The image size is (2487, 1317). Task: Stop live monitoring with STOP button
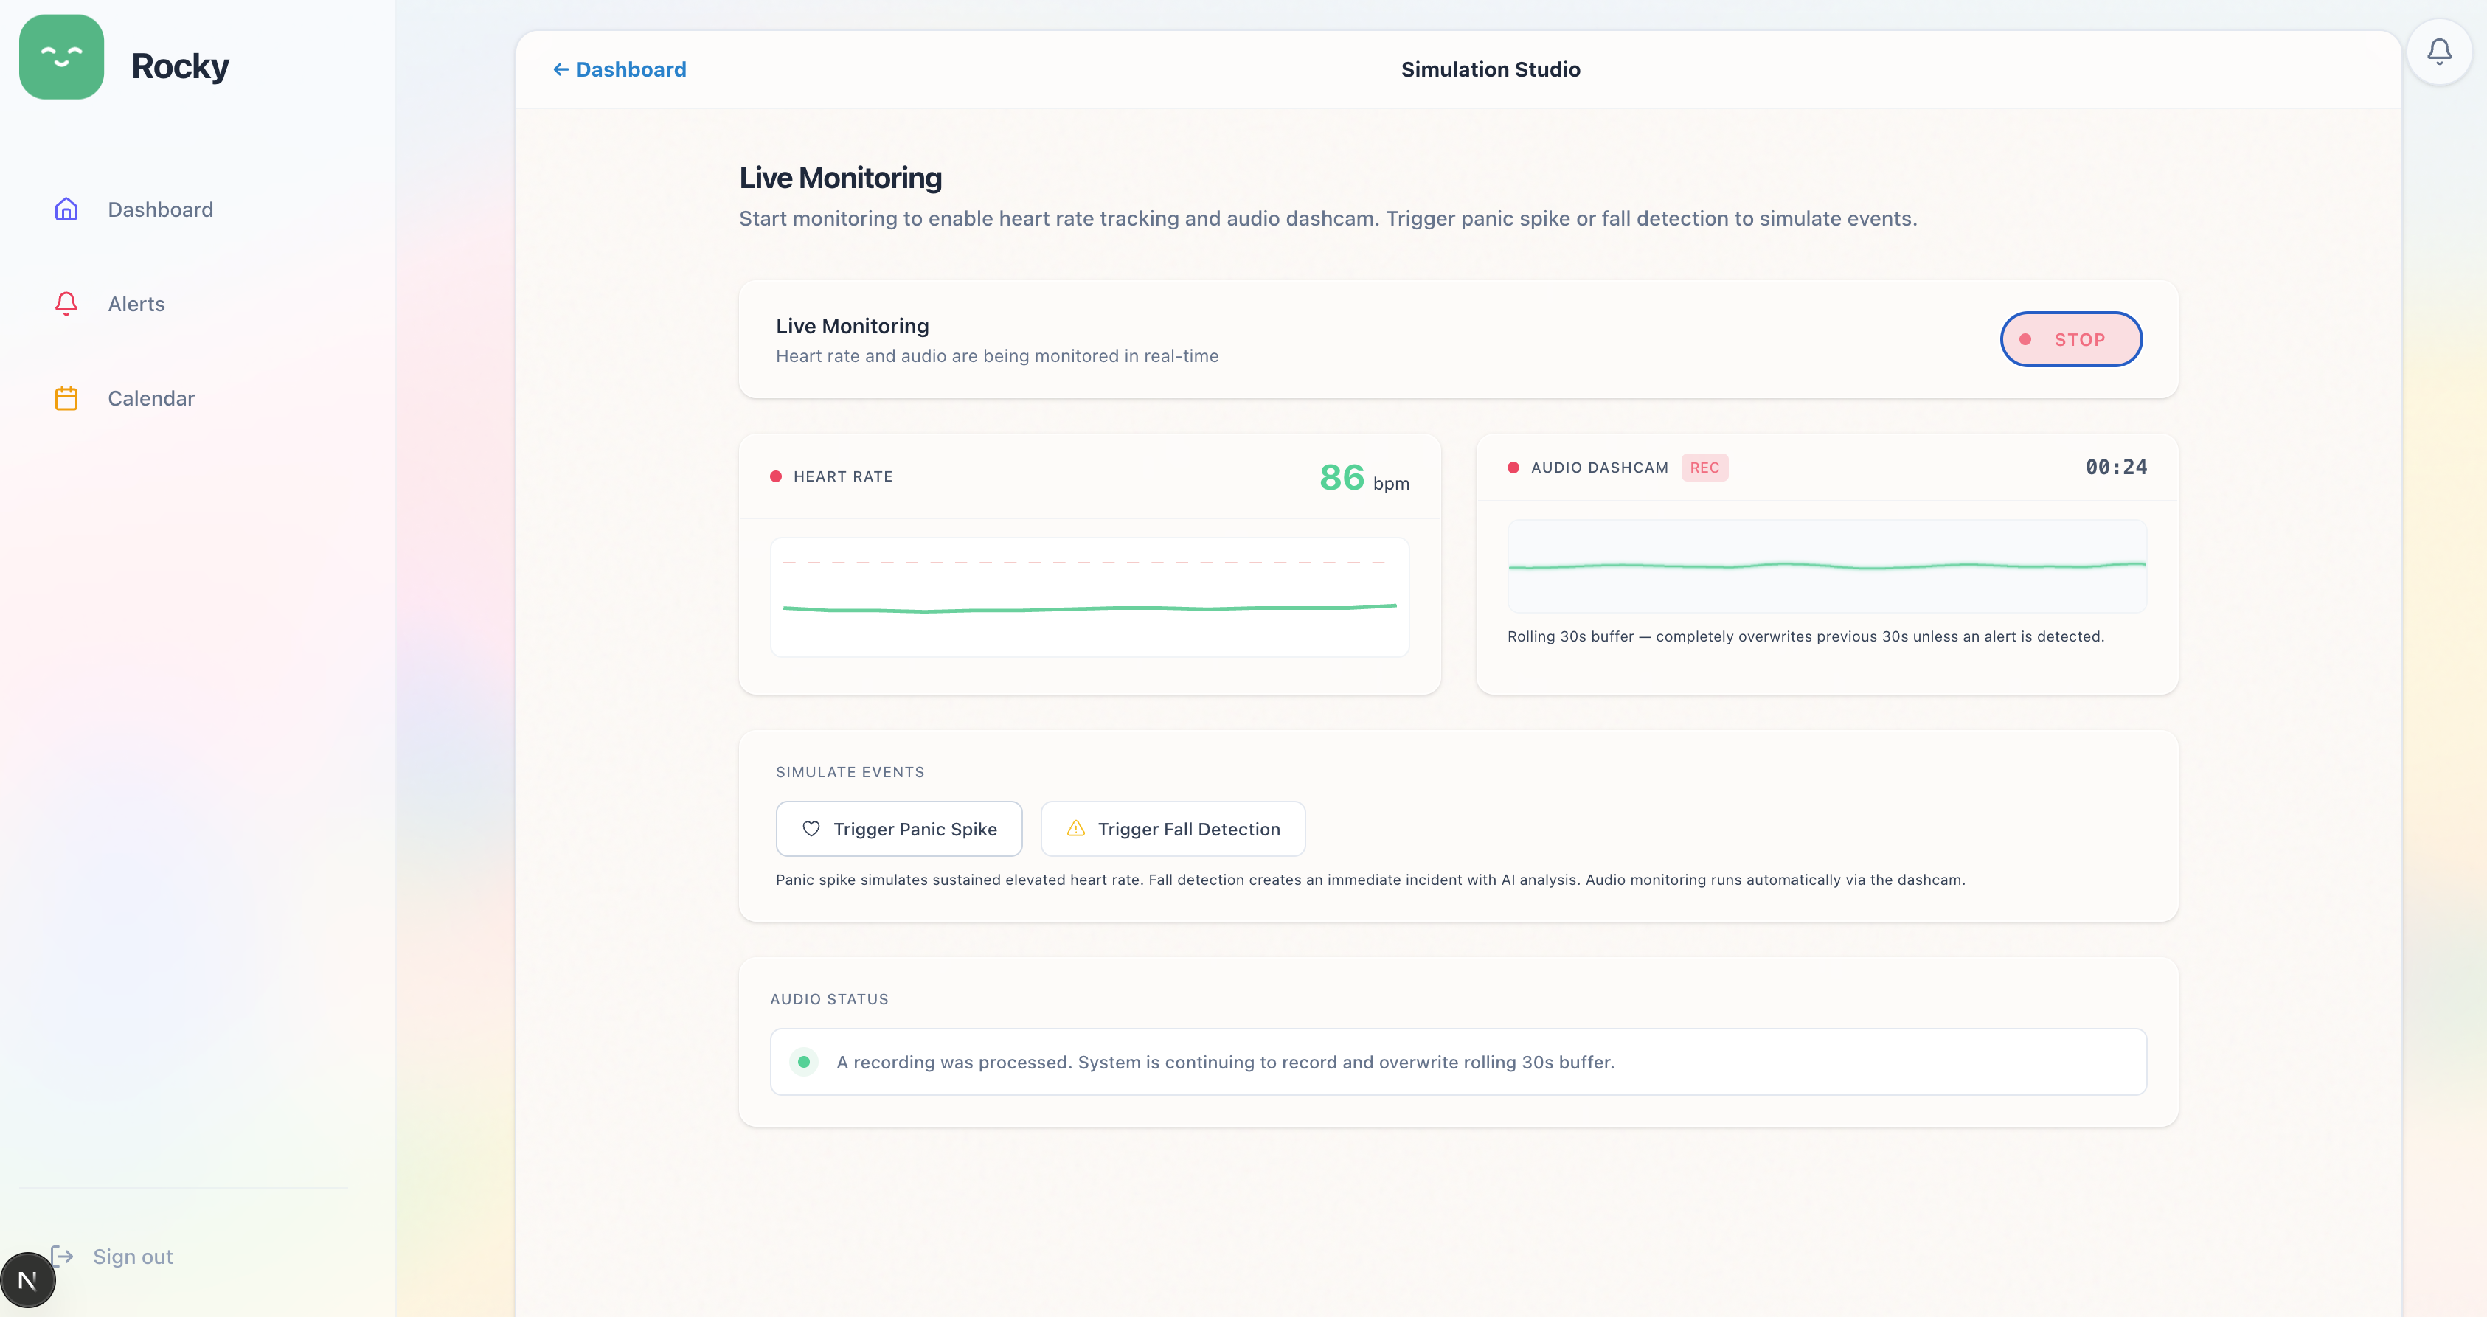pyautogui.click(x=2071, y=340)
